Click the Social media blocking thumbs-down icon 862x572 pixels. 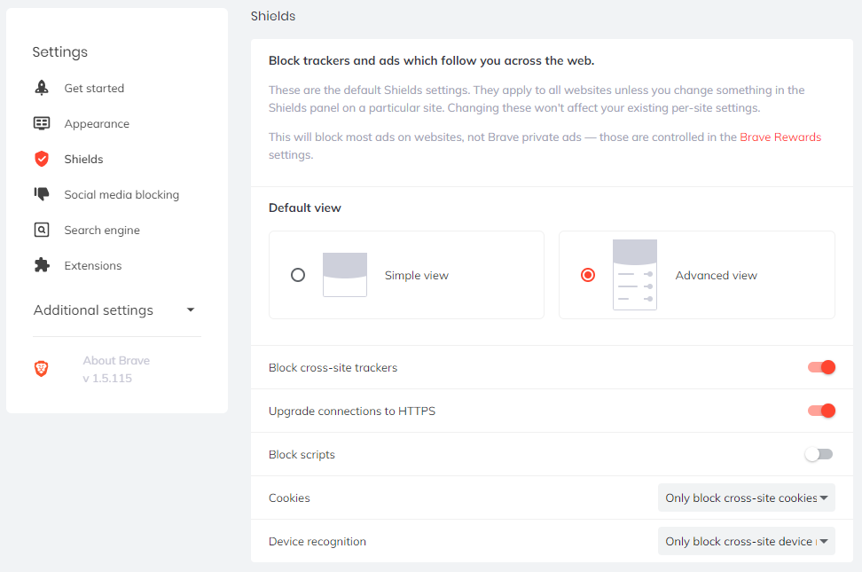pyautogui.click(x=42, y=193)
